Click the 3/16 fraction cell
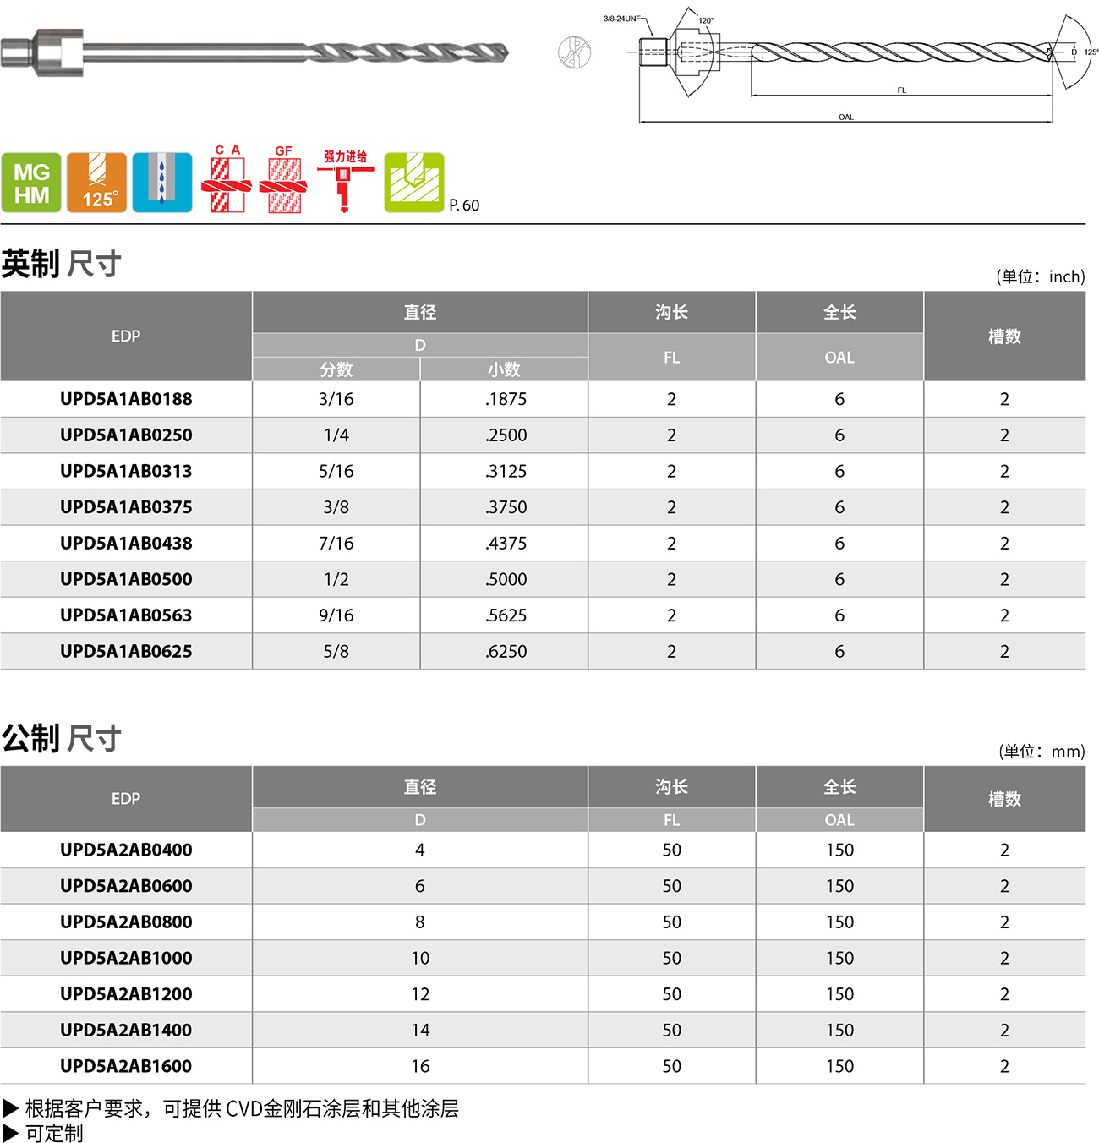This screenshot has width=1099, height=1143. (336, 399)
